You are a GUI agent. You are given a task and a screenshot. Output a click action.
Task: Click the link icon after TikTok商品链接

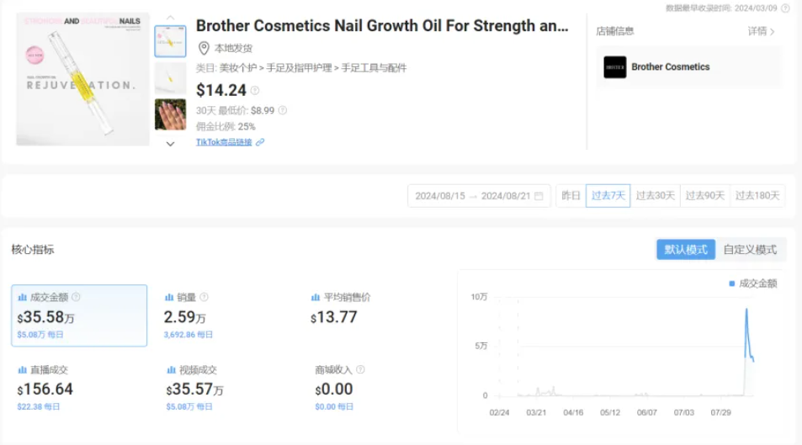pos(260,142)
